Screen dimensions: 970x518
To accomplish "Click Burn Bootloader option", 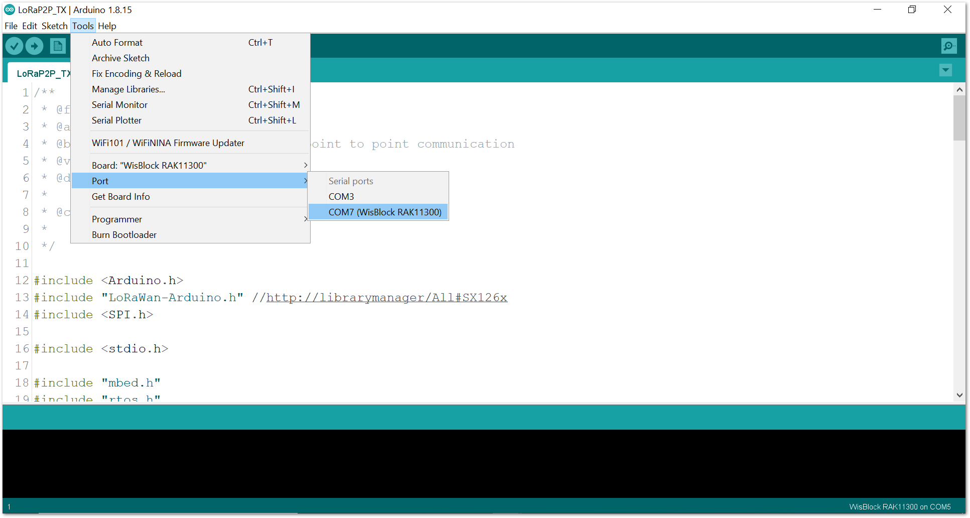I will pyautogui.click(x=124, y=235).
